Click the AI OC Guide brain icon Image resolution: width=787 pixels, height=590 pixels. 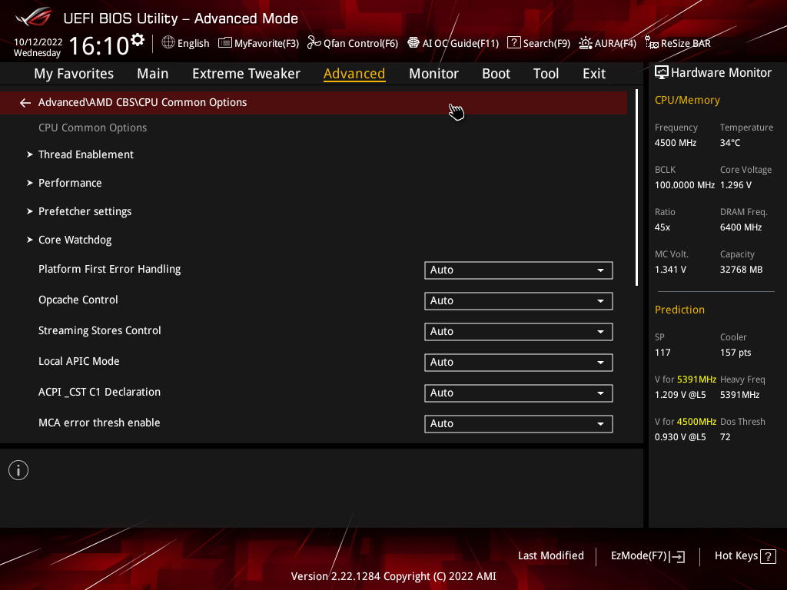pos(413,43)
